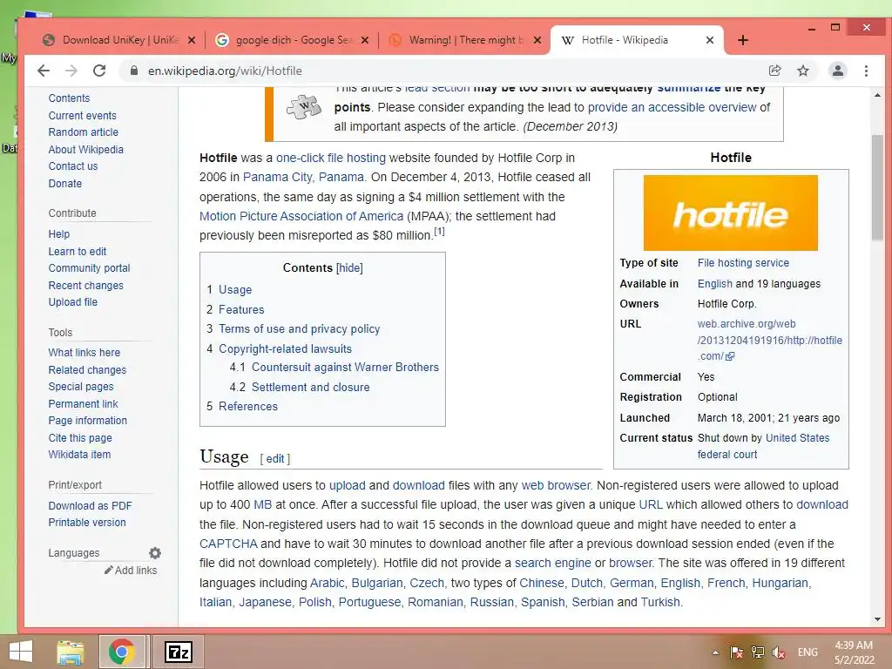Jump to 2 Features section

coord(241,309)
